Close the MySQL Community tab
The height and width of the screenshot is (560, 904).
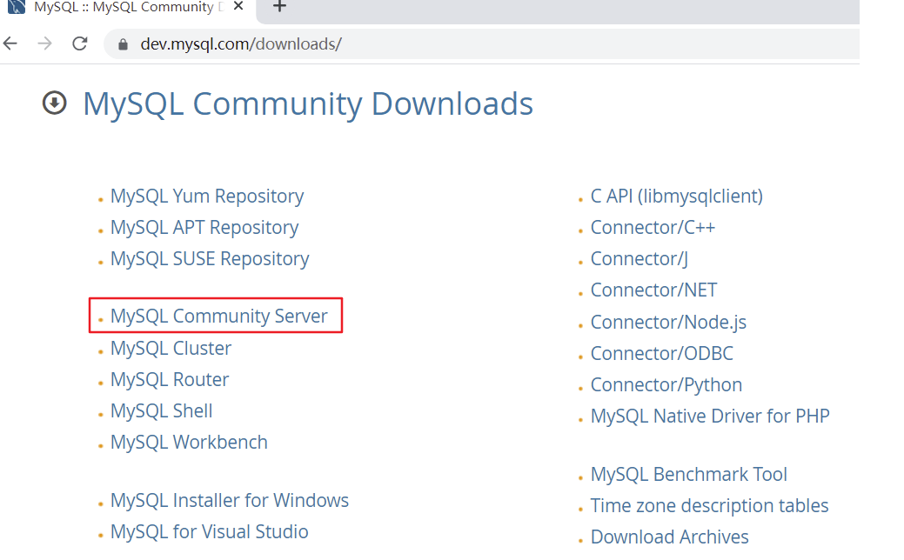238,6
